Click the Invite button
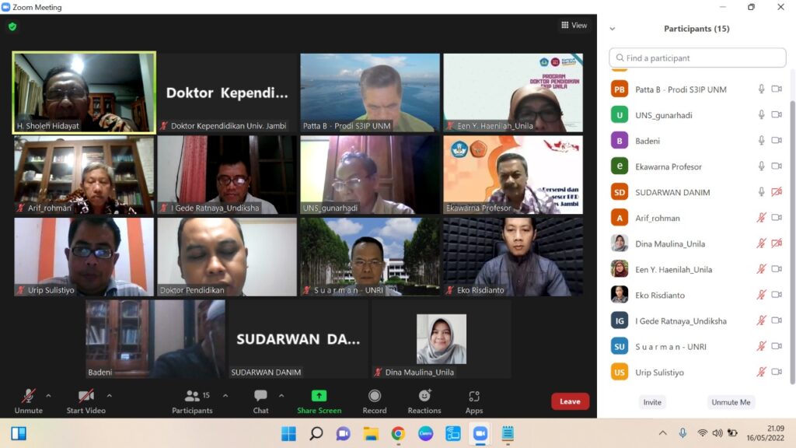Viewport: 796px width, 448px height. tap(652, 402)
